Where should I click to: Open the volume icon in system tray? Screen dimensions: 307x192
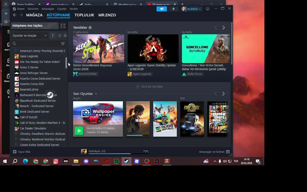tap(225, 161)
